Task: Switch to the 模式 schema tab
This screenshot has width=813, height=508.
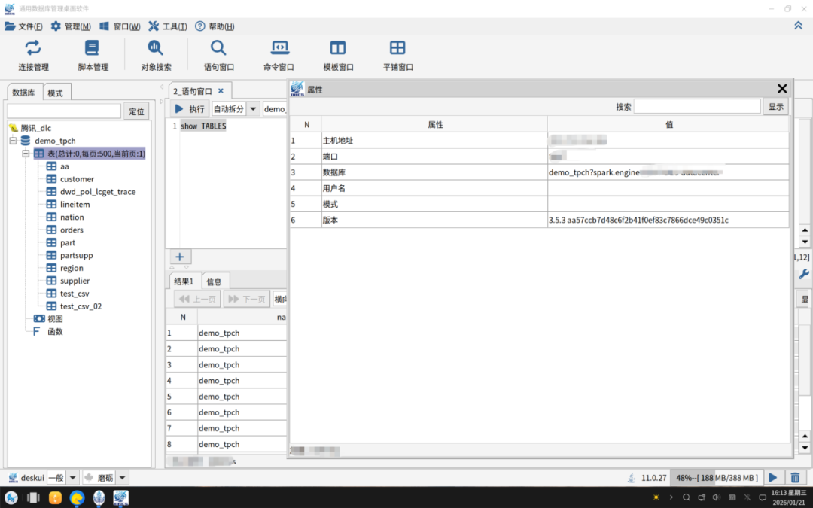Action: 56,93
